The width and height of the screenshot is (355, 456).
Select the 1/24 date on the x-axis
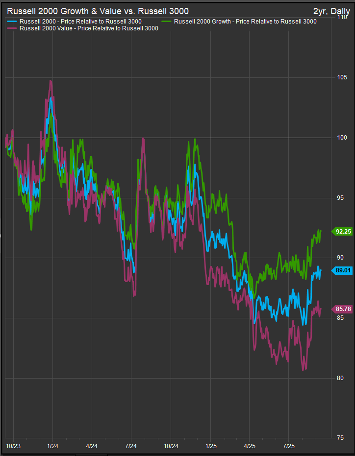[x=51, y=446]
